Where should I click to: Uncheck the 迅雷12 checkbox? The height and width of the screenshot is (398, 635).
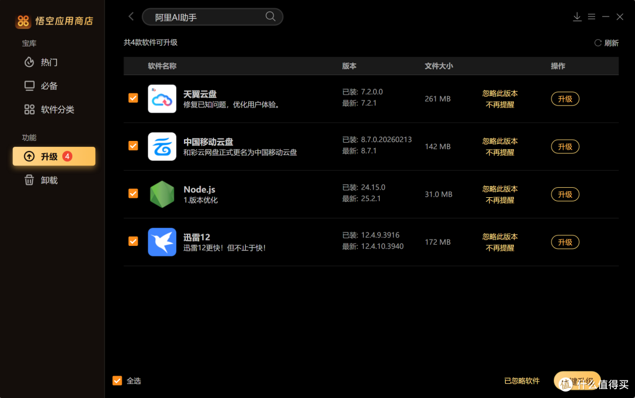tap(133, 241)
